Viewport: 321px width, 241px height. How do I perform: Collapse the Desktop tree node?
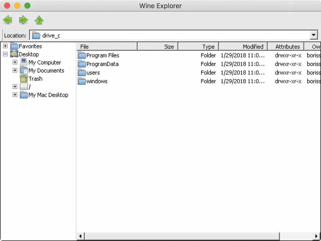[x=5, y=54]
